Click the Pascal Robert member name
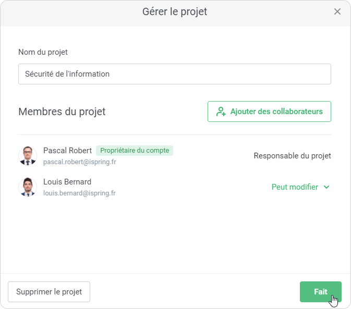351x309 pixels. 67,151
